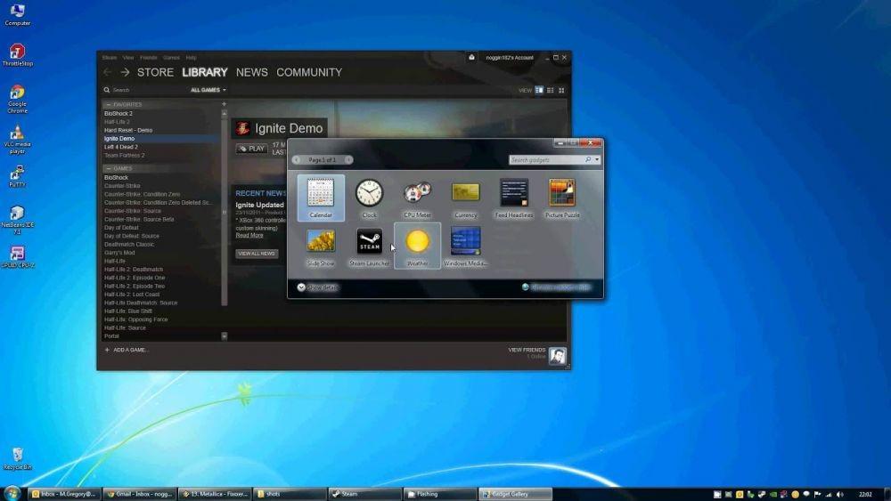Switch Steam library to list view
891x501 pixels.
point(550,90)
